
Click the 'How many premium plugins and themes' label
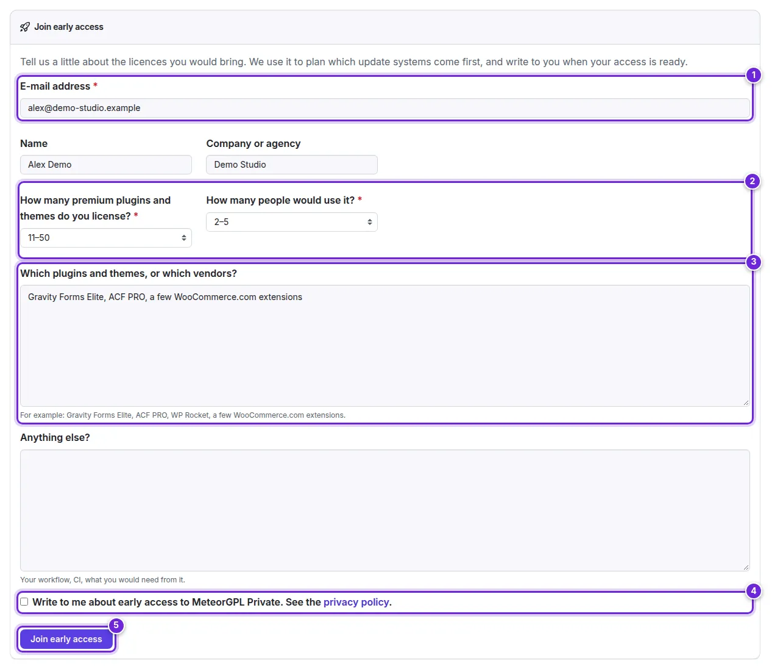[x=96, y=208]
